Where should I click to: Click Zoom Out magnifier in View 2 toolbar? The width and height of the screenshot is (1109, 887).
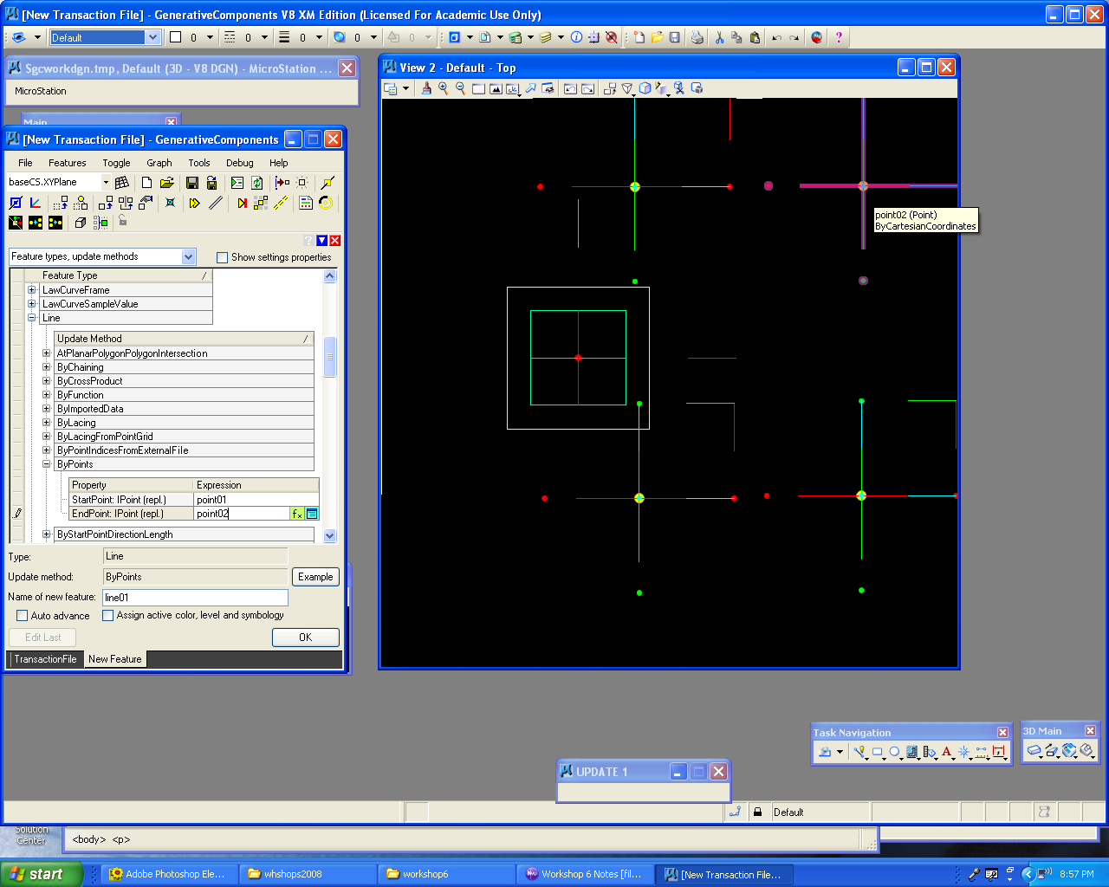(460, 88)
